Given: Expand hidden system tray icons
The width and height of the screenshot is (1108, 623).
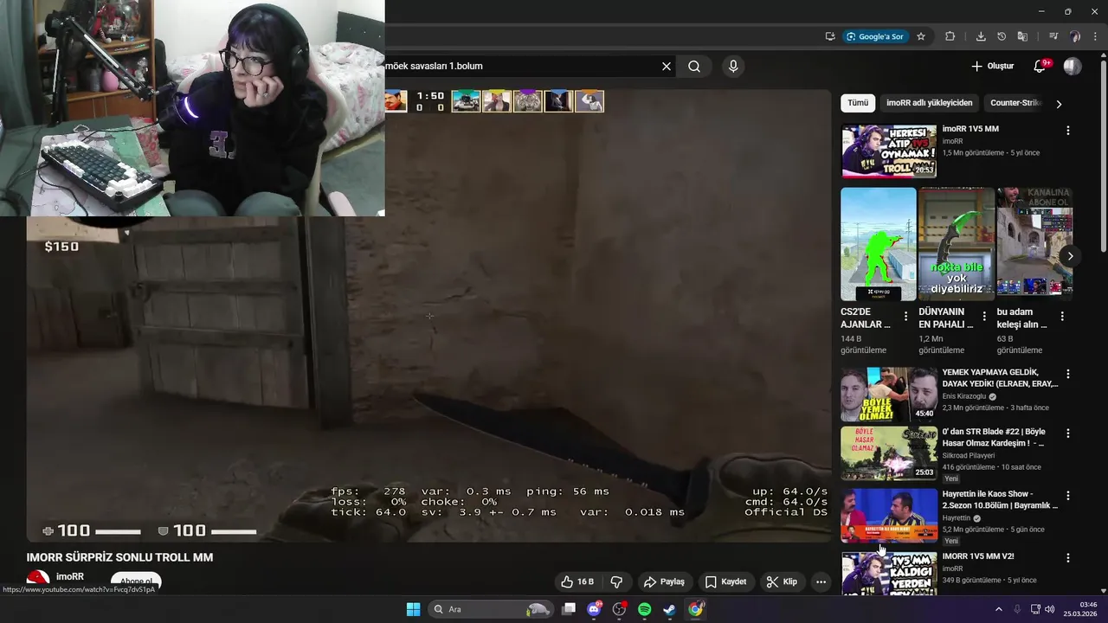Looking at the screenshot, I should point(998,609).
